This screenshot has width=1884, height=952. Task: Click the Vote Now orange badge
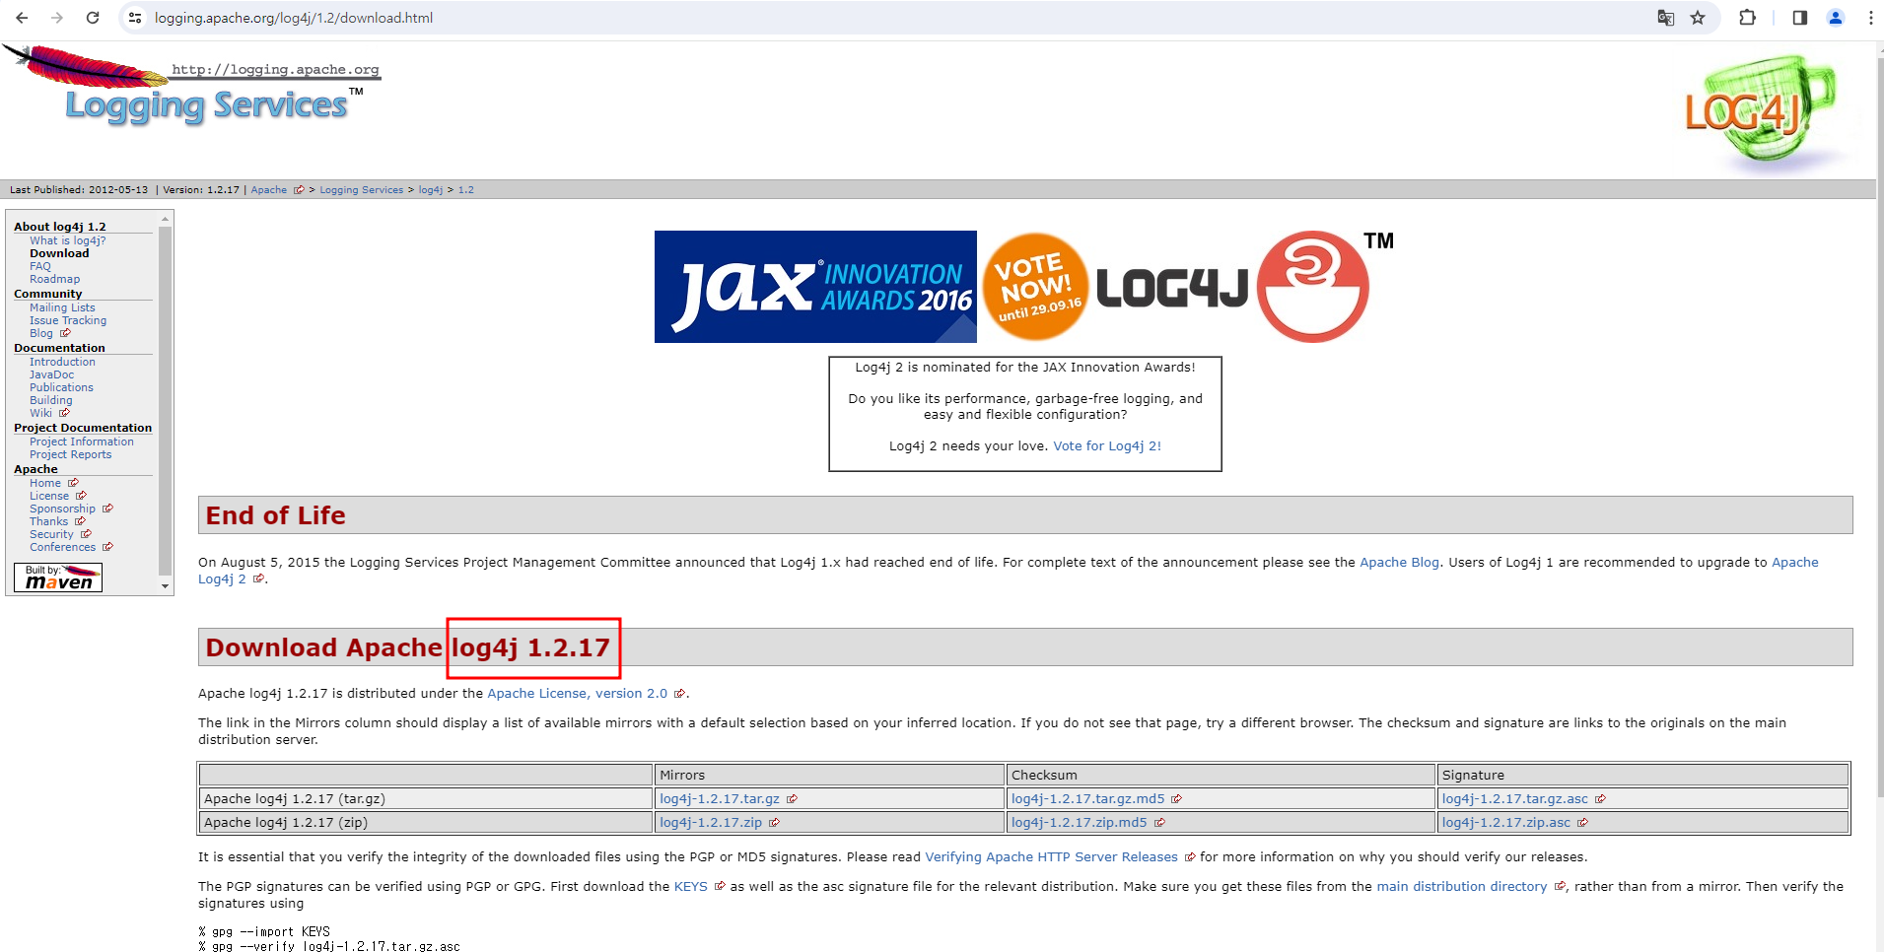click(x=1035, y=287)
